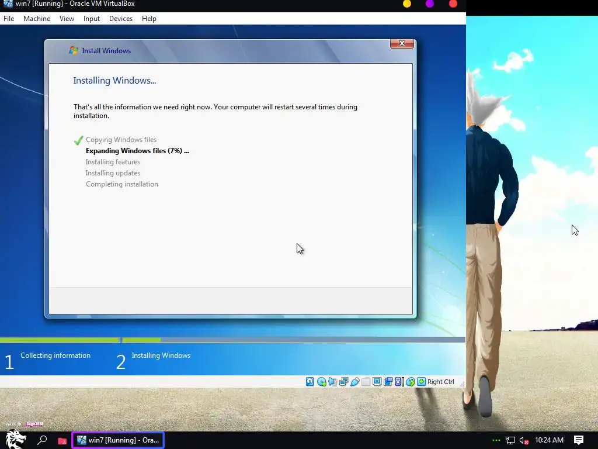Open the USB devices indicator icon
This screenshot has height=449, width=598.
(354, 382)
